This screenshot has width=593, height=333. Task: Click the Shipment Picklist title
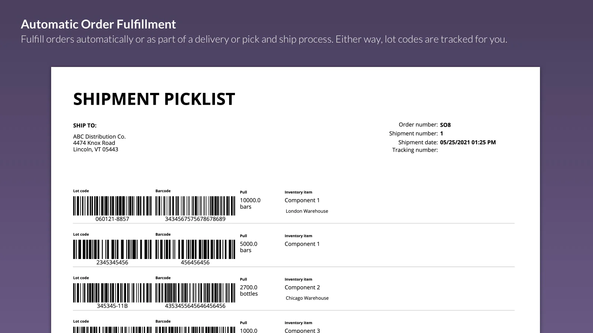[x=154, y=99]
